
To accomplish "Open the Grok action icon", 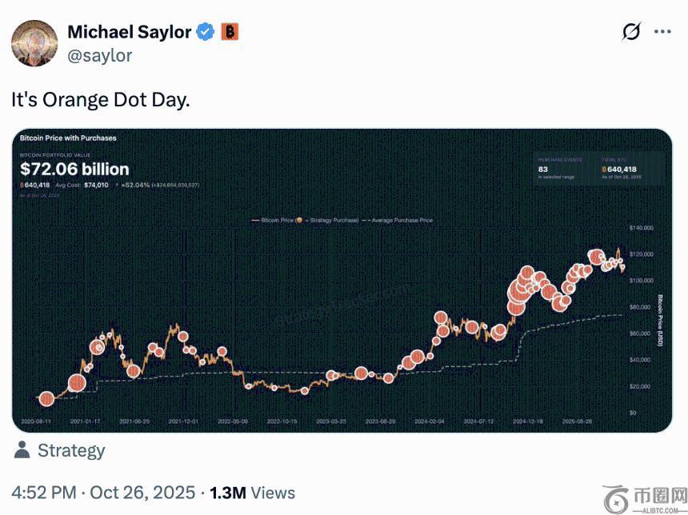I will point(631,32).
